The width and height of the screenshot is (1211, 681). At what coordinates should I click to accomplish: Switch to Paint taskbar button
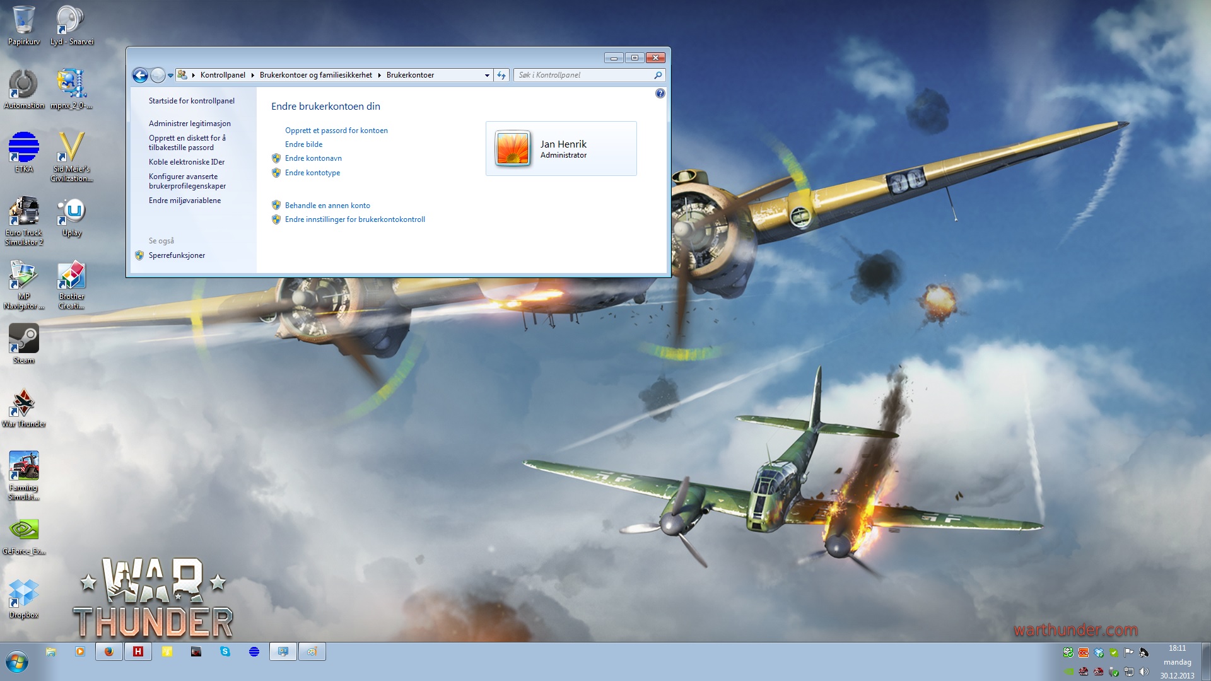coord(312,652)
